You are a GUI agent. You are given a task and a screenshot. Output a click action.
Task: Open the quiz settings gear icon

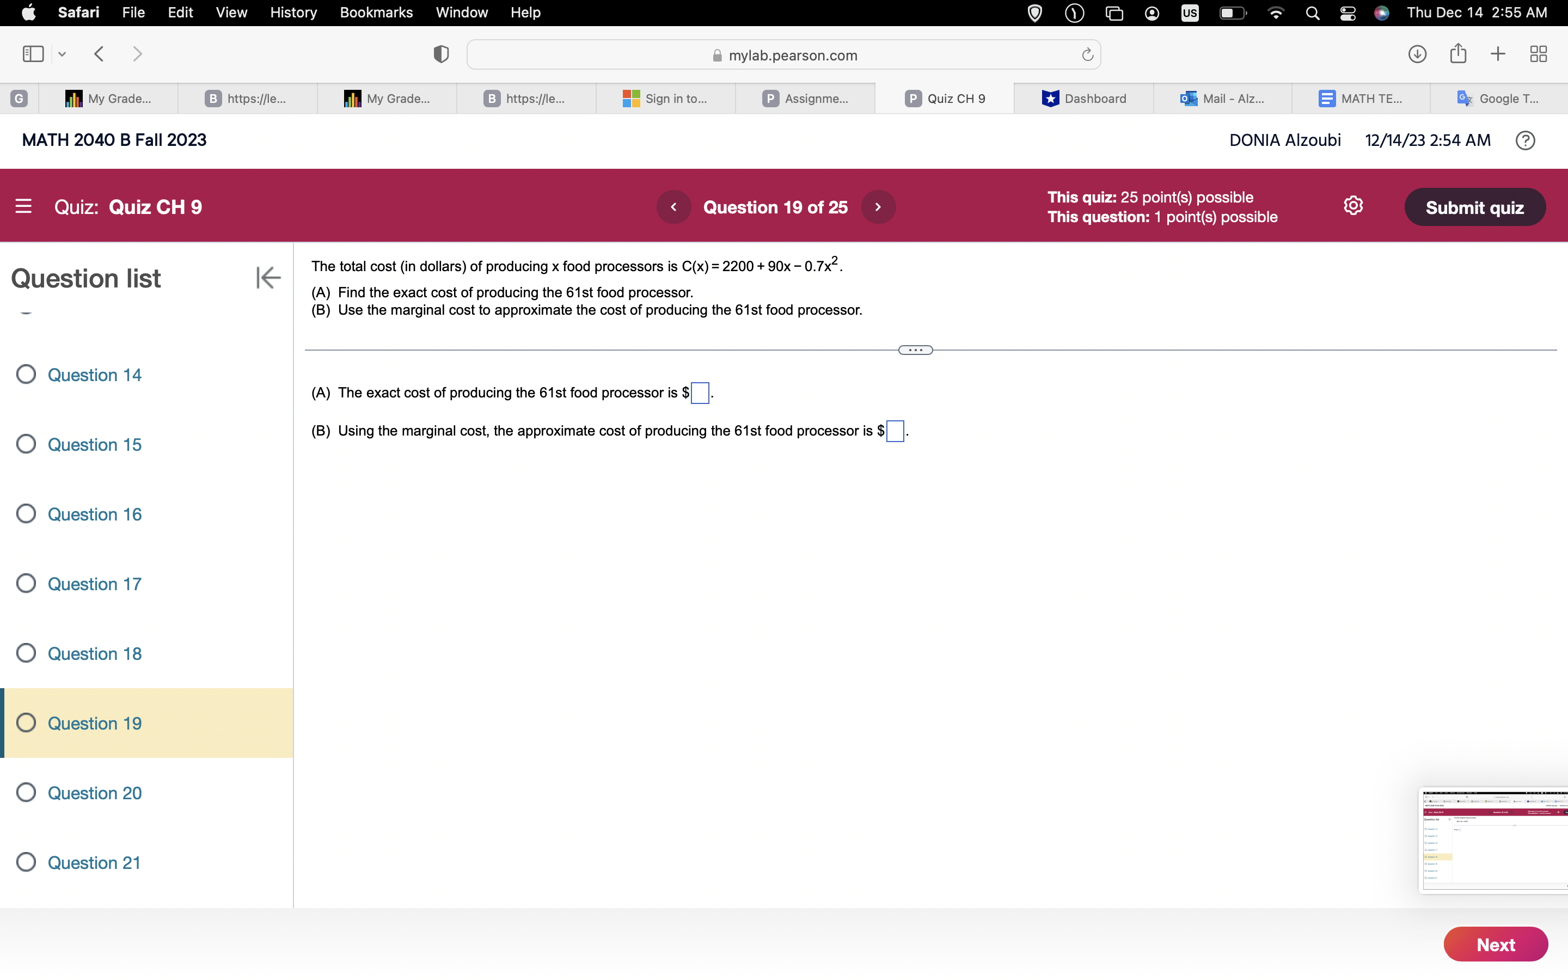tap(1353, 205)
